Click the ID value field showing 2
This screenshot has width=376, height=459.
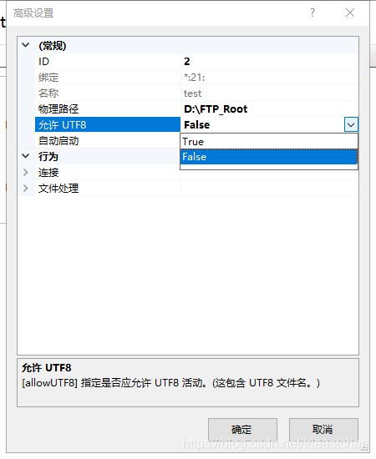coord(269,61)
